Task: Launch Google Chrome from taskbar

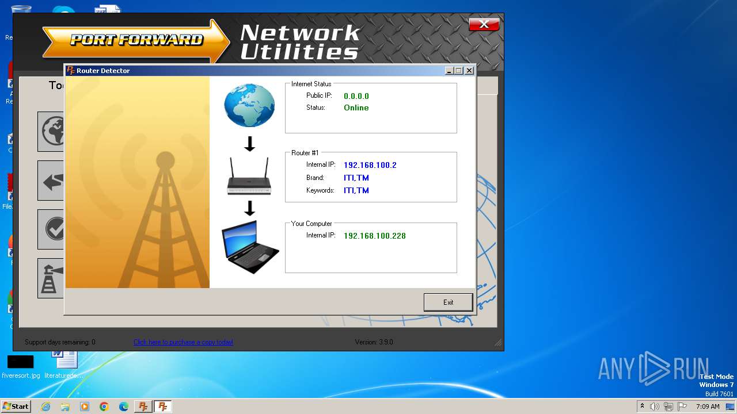Action: tap(104, 407)
